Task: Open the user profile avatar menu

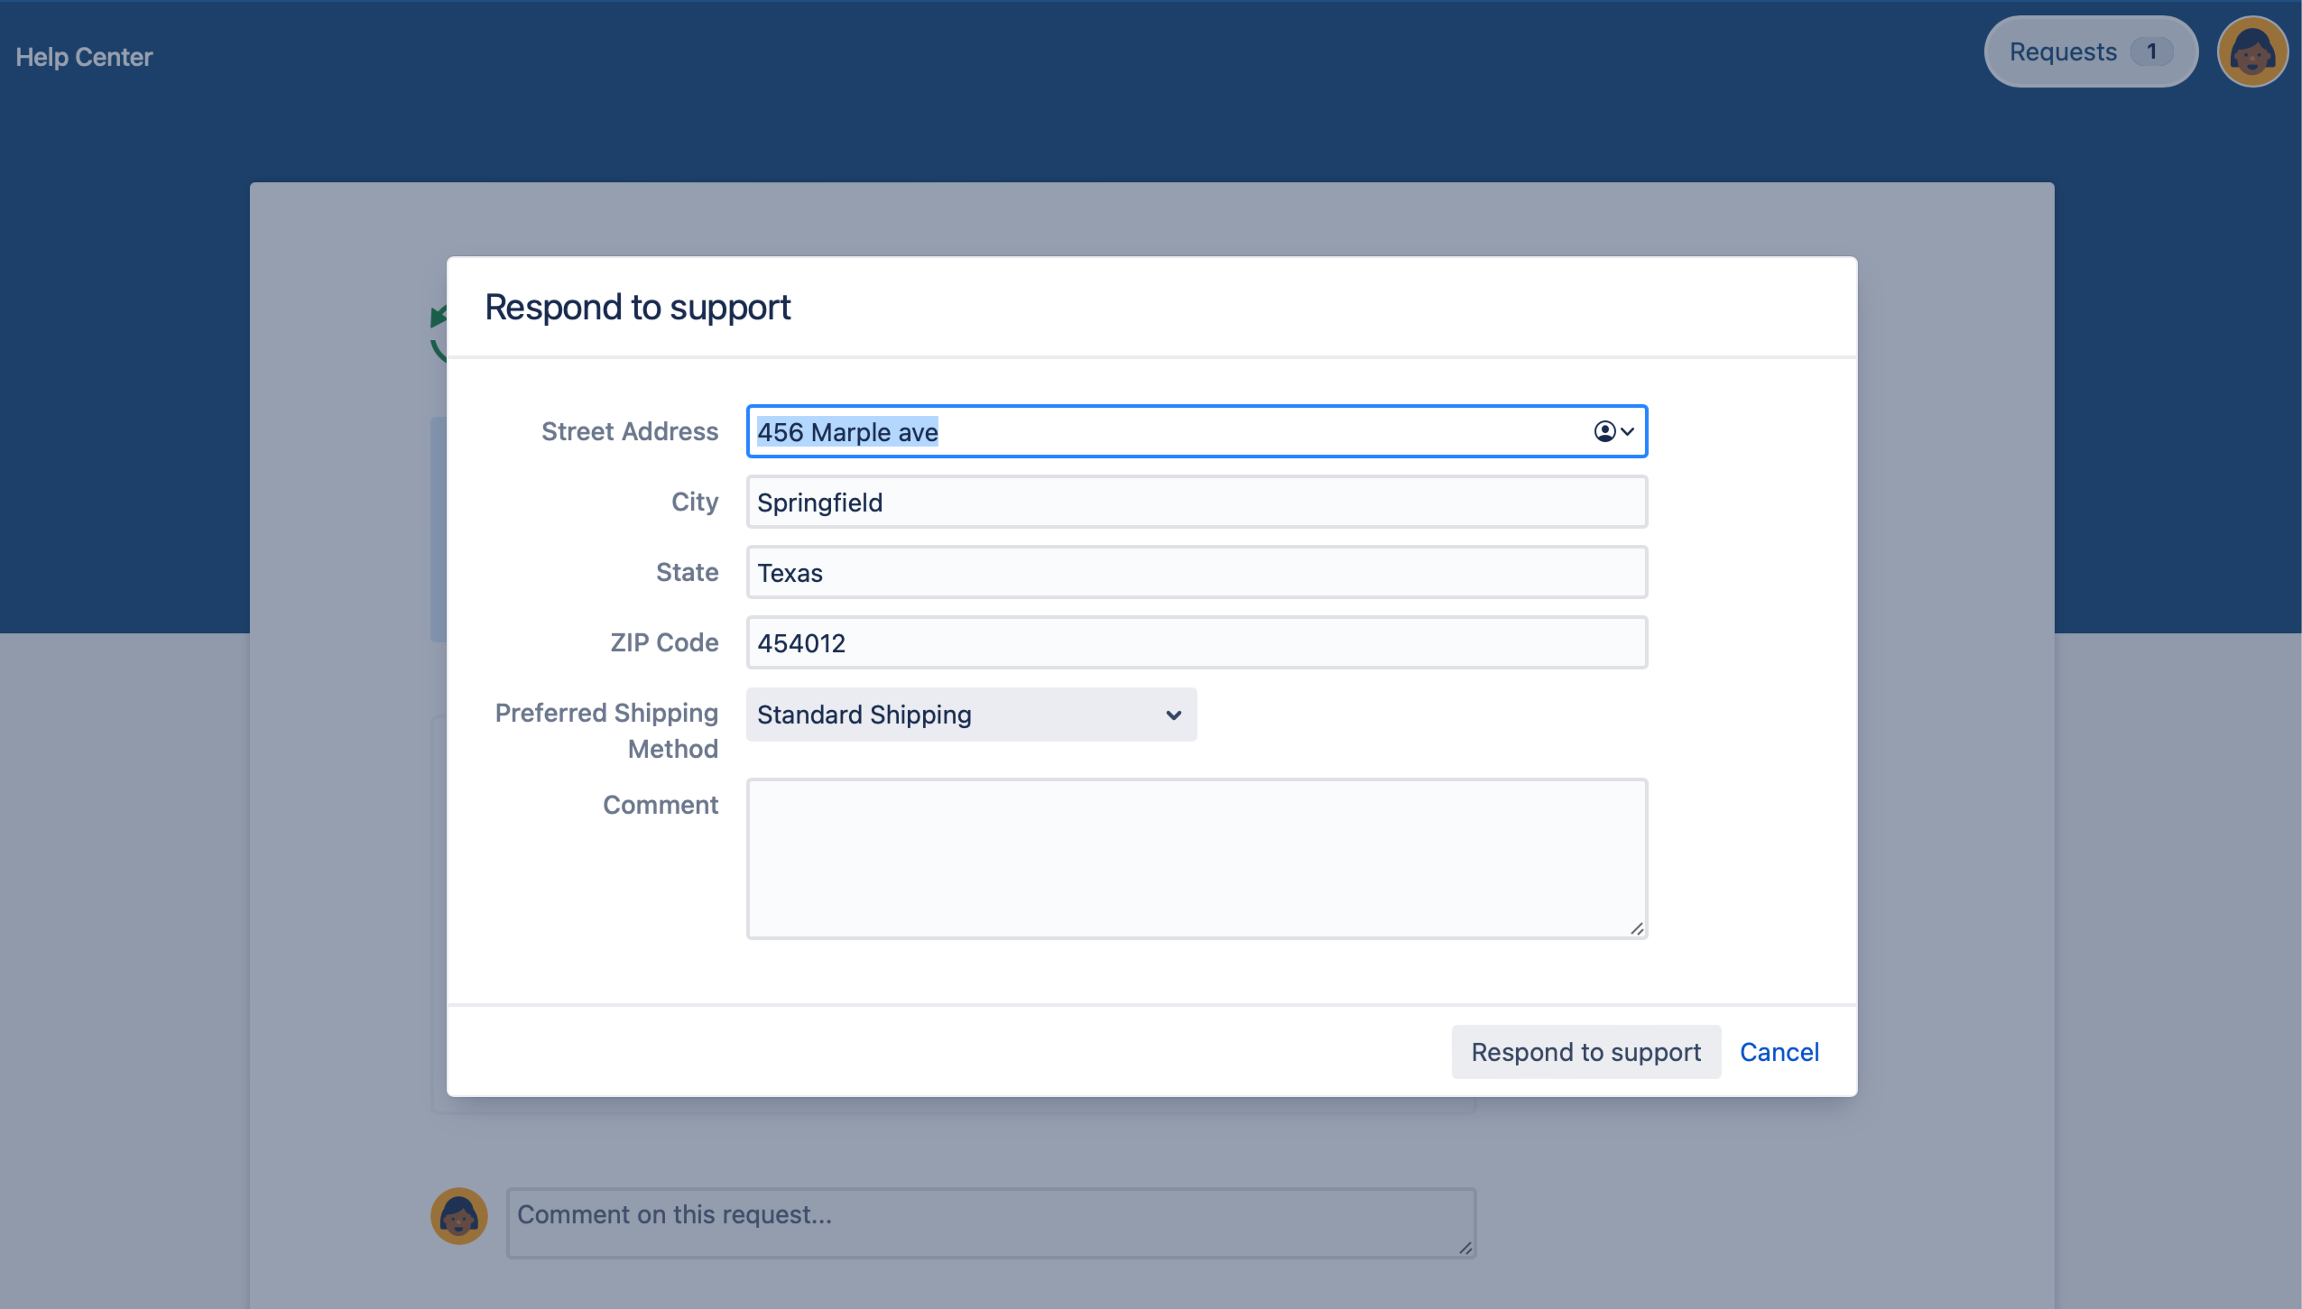Action: click(2251, 52)
